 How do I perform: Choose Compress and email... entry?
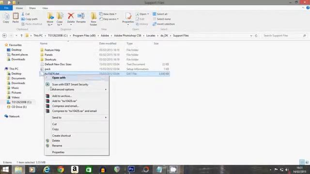(x=77, y=106)
